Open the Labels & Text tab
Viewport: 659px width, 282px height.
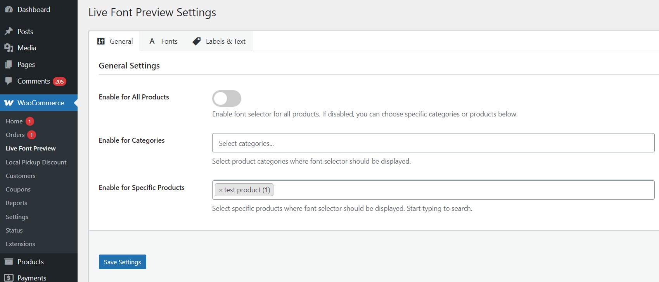coord(219,41)
